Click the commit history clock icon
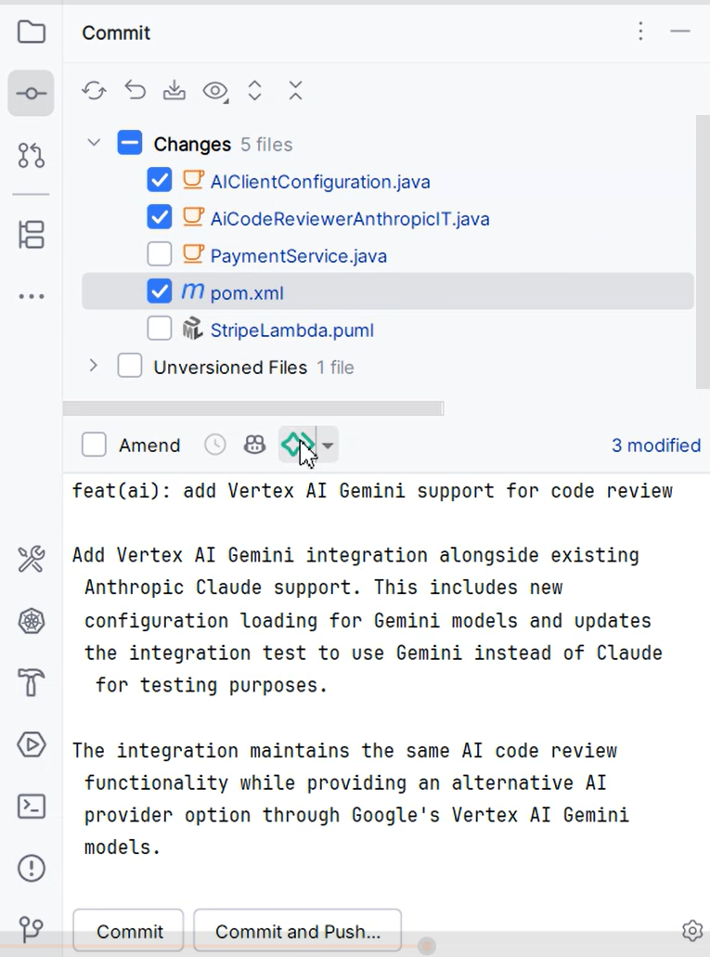This screenshot has width=710, height=957. pos(214,445)
